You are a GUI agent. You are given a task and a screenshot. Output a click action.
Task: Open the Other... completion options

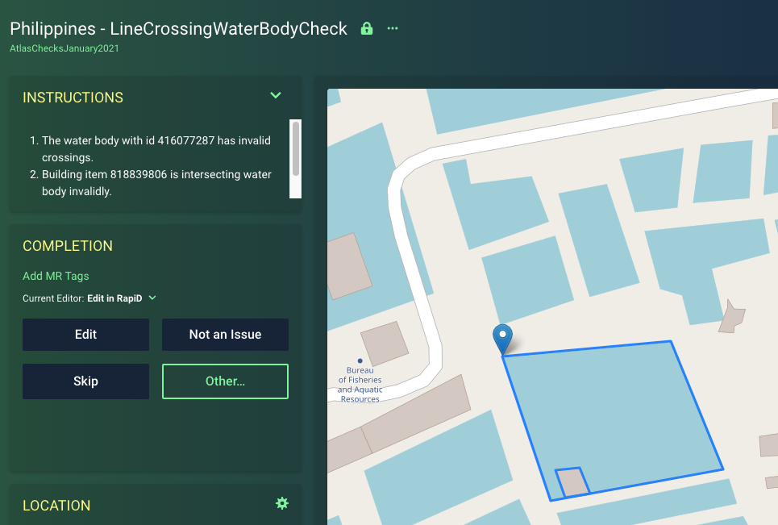pyautogui.click(x=225, y=381)
